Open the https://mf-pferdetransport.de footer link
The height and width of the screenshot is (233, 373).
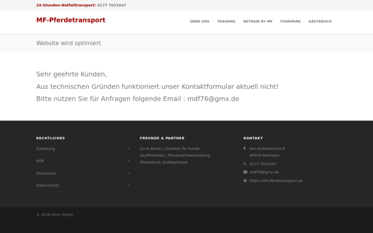click(x=276, y=181)
